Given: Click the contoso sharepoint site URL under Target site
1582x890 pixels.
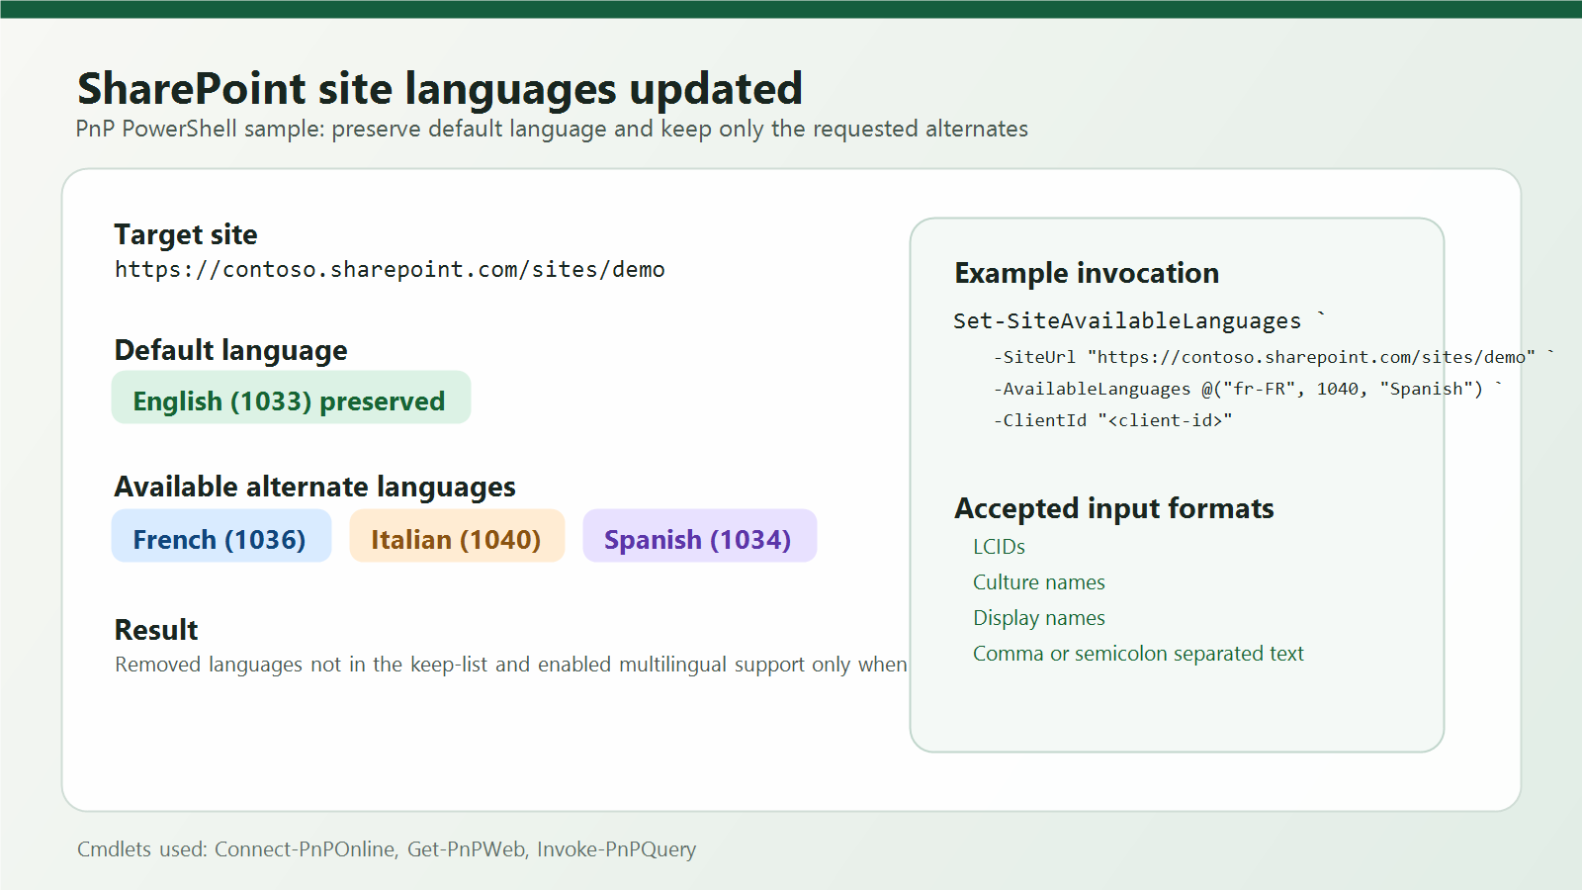Looking at the screenshot, I should [390, 269].
